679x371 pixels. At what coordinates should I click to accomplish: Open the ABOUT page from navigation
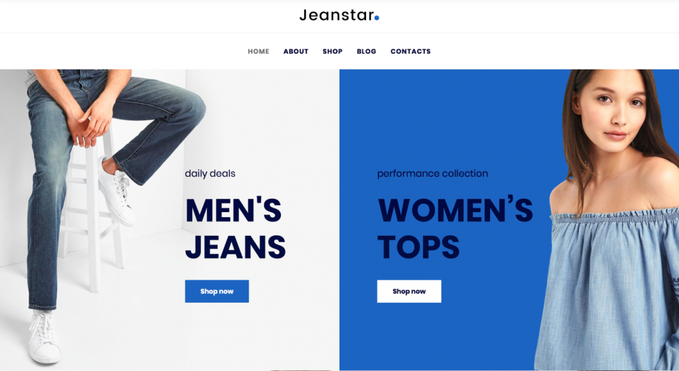click(296, 52)
